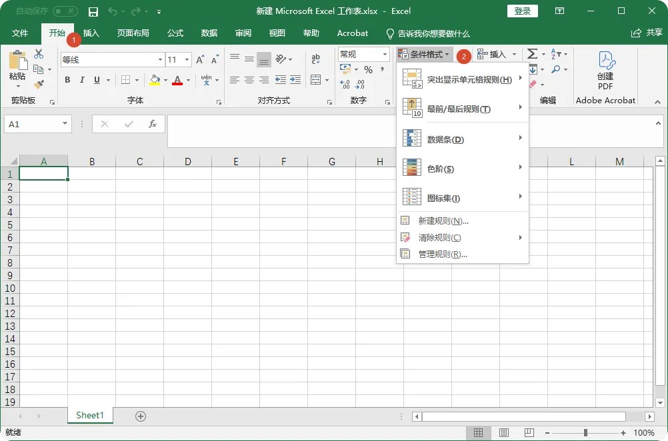
Task: Click the Cut scissors icon
Action: coord(39,54)
